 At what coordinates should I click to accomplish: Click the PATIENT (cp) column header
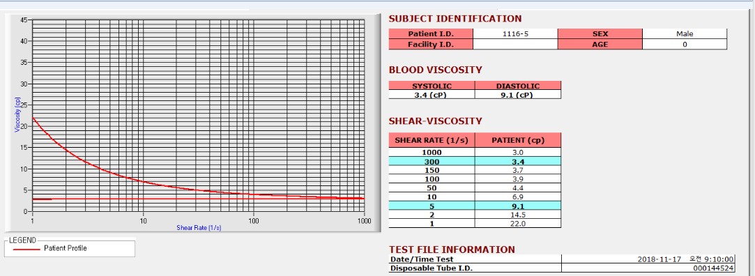(x=517, y=140)
